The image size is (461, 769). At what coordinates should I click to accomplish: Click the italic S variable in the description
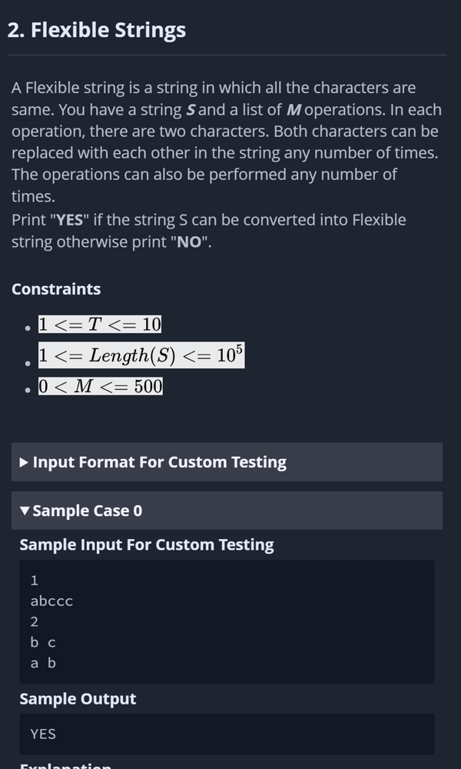(191, 110)
